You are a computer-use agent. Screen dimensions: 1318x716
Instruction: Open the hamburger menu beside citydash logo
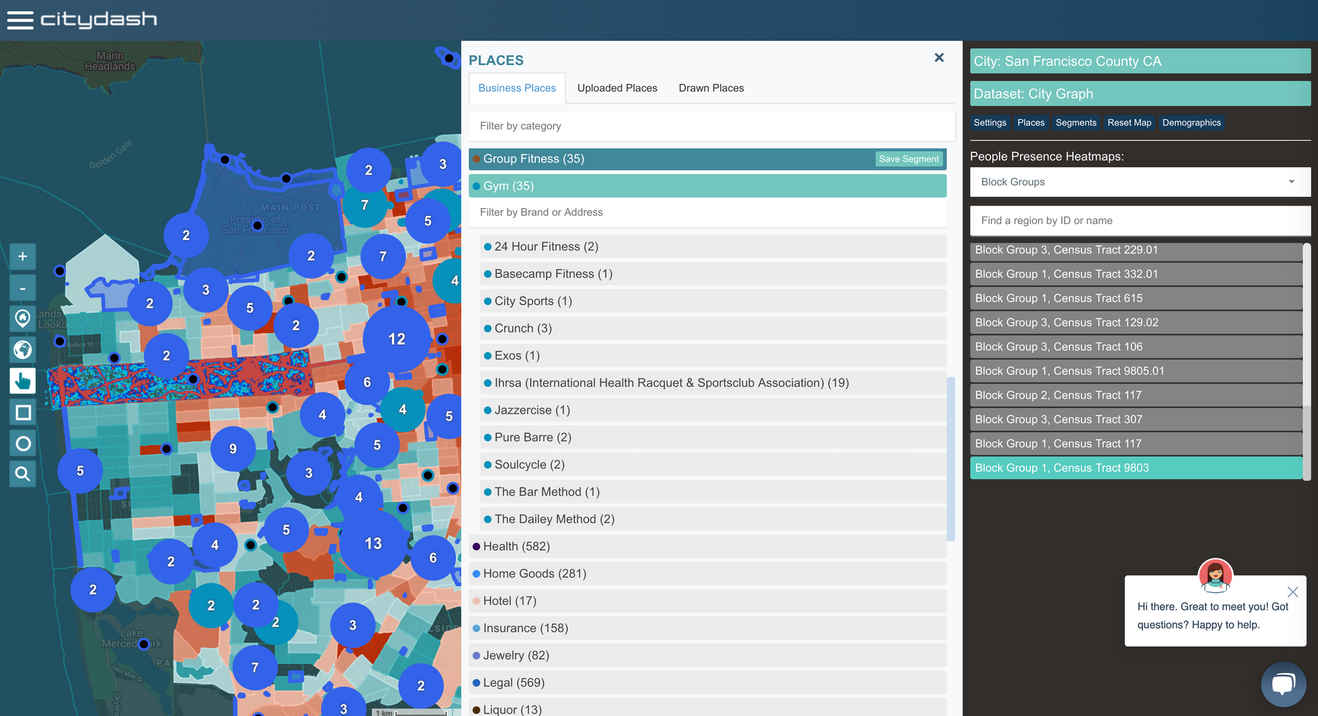(x=20, y=20)
